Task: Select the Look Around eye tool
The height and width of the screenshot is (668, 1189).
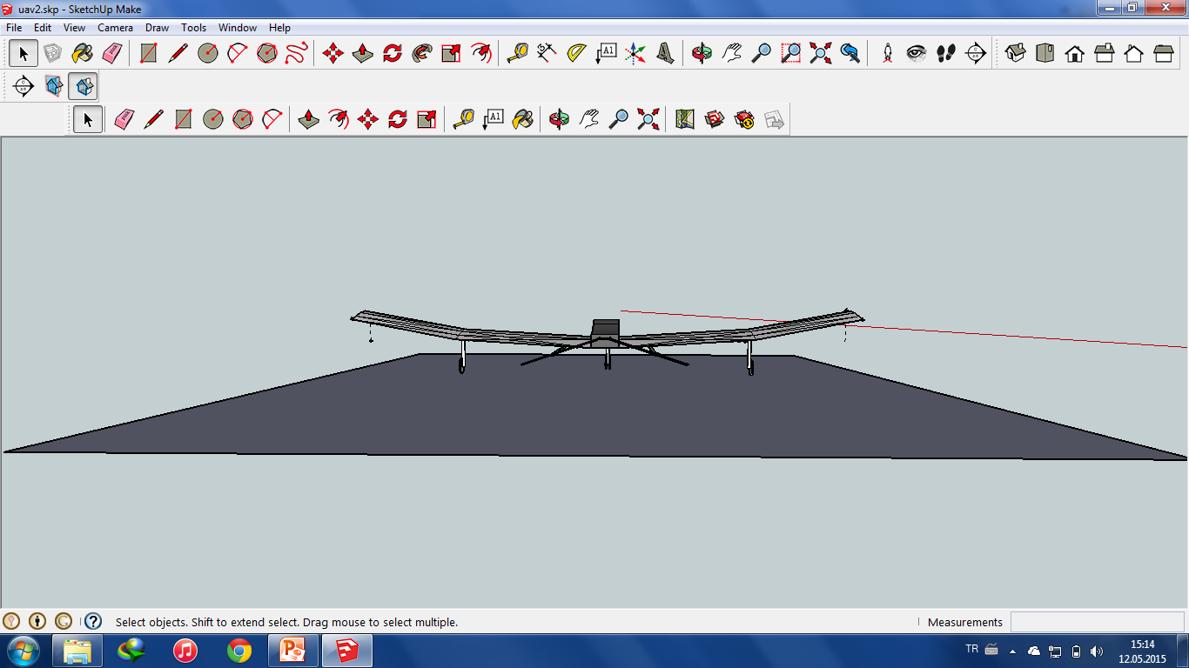Action: click(x=917, y=52)
